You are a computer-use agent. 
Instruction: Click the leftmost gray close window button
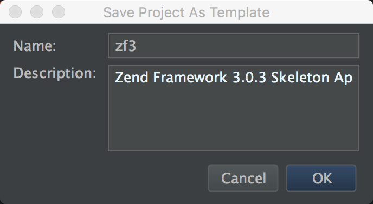[15, 12]
